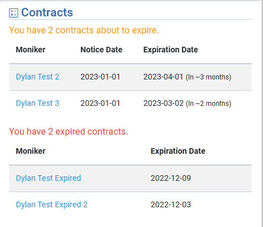Viewport: 263px width, 227px height.
Task: Click Expiration Date header in expiring table
Action: 171,50
